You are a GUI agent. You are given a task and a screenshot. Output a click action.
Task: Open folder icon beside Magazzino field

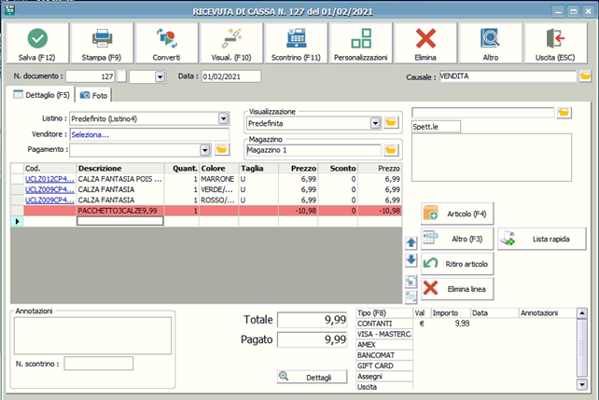coord(391,150)
